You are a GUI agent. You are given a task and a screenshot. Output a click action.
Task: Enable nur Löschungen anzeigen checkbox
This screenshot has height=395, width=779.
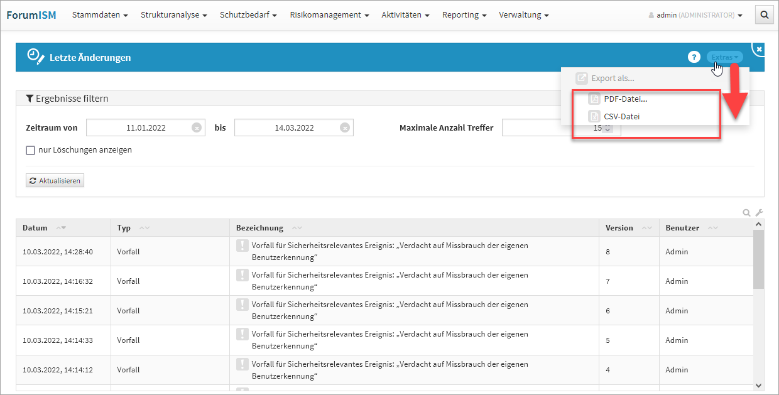[30, 150]
